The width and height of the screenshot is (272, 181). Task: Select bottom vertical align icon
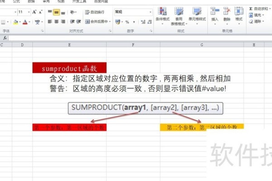point(63,12)
